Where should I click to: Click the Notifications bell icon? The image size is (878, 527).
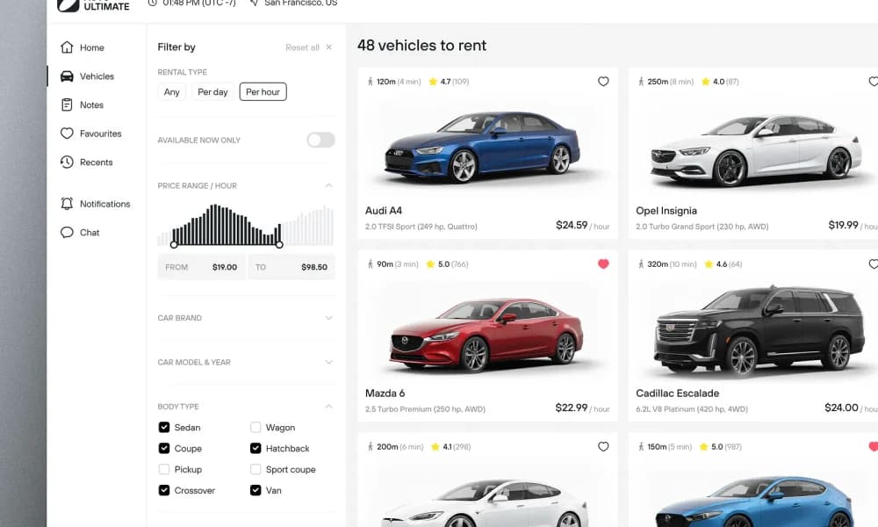(x=67, y=203)
